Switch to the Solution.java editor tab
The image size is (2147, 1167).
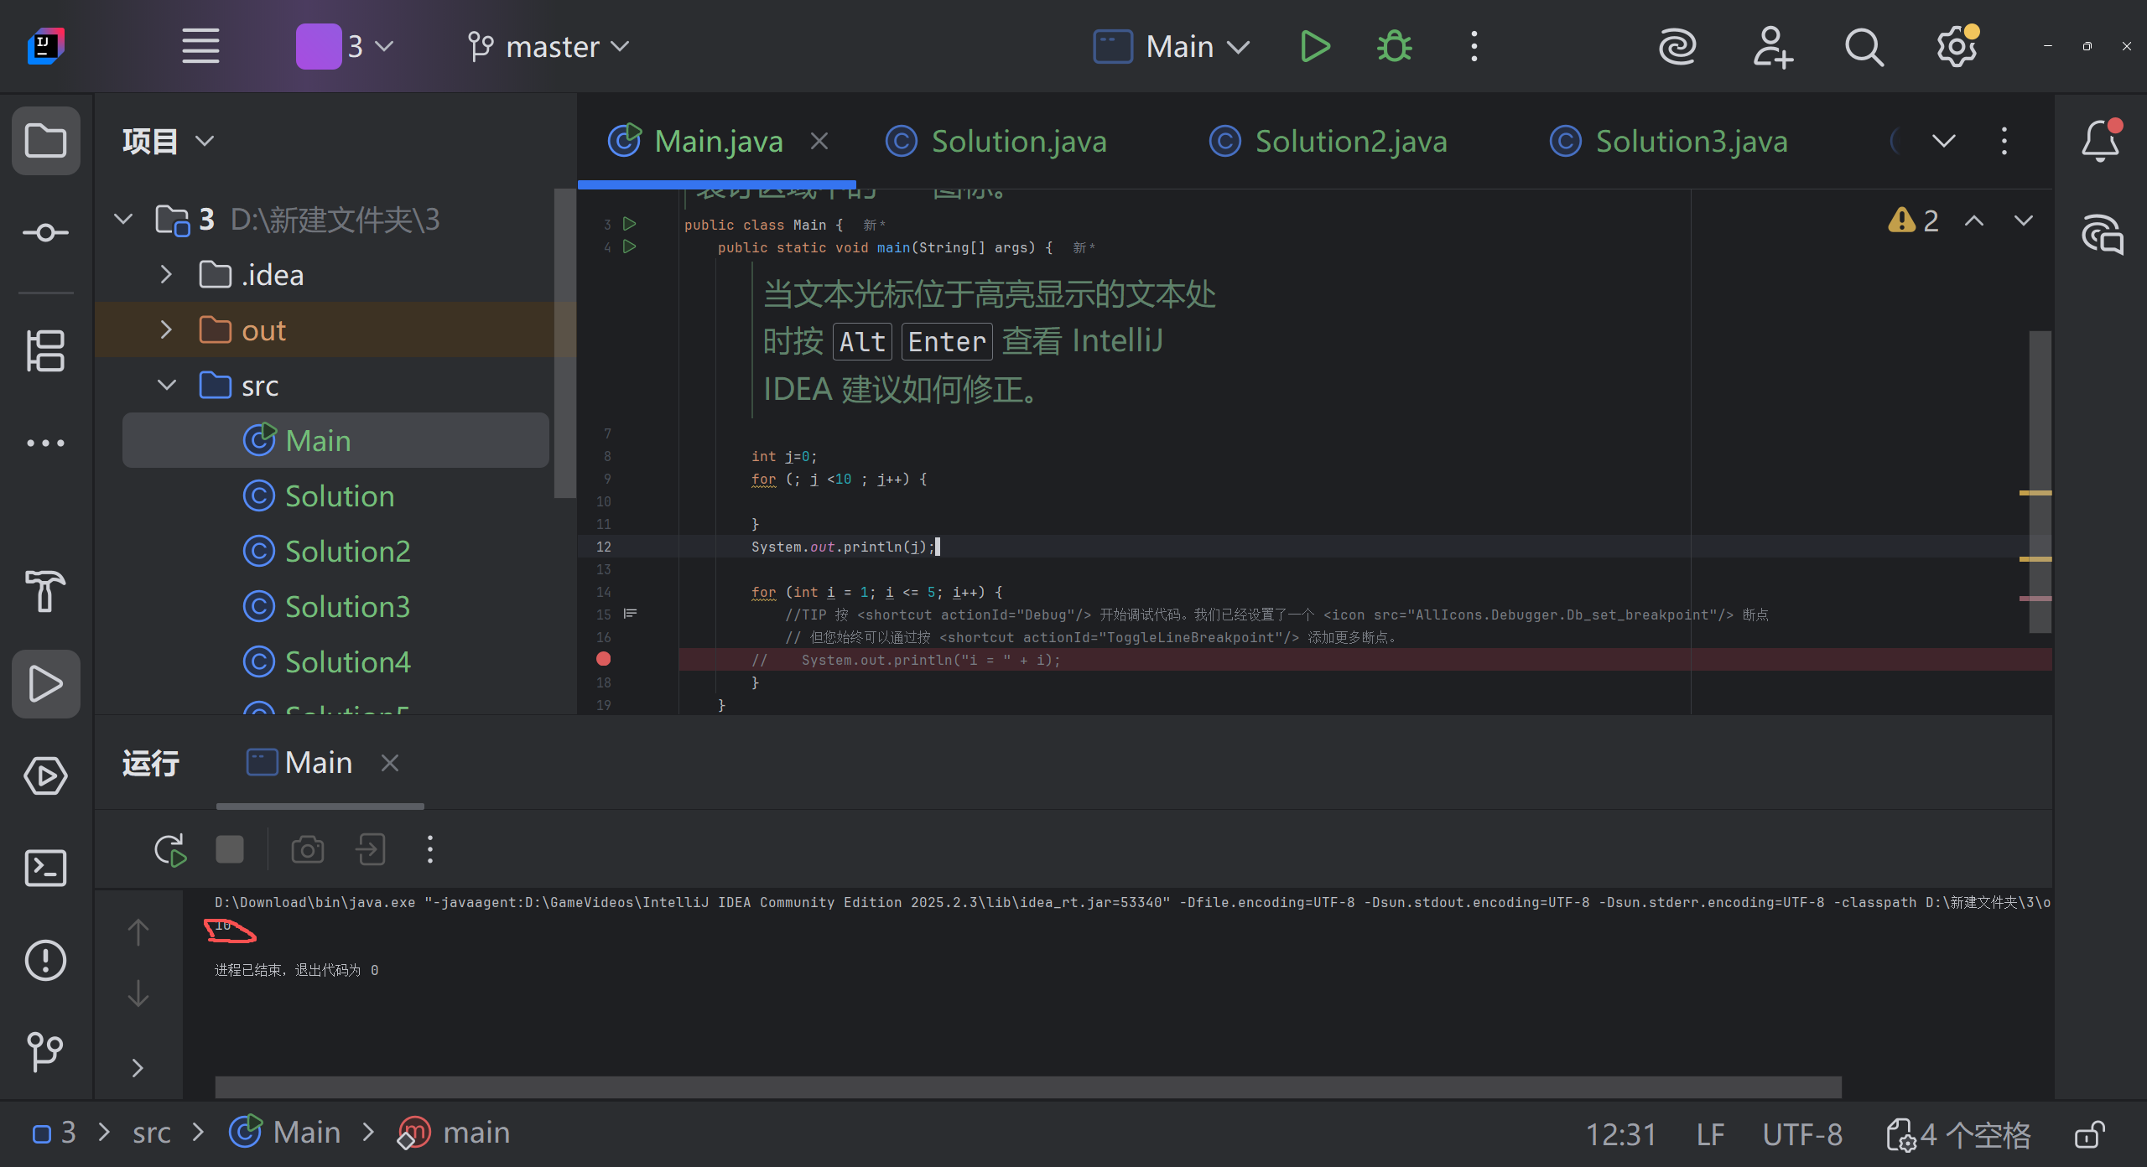coord(1018,141)
